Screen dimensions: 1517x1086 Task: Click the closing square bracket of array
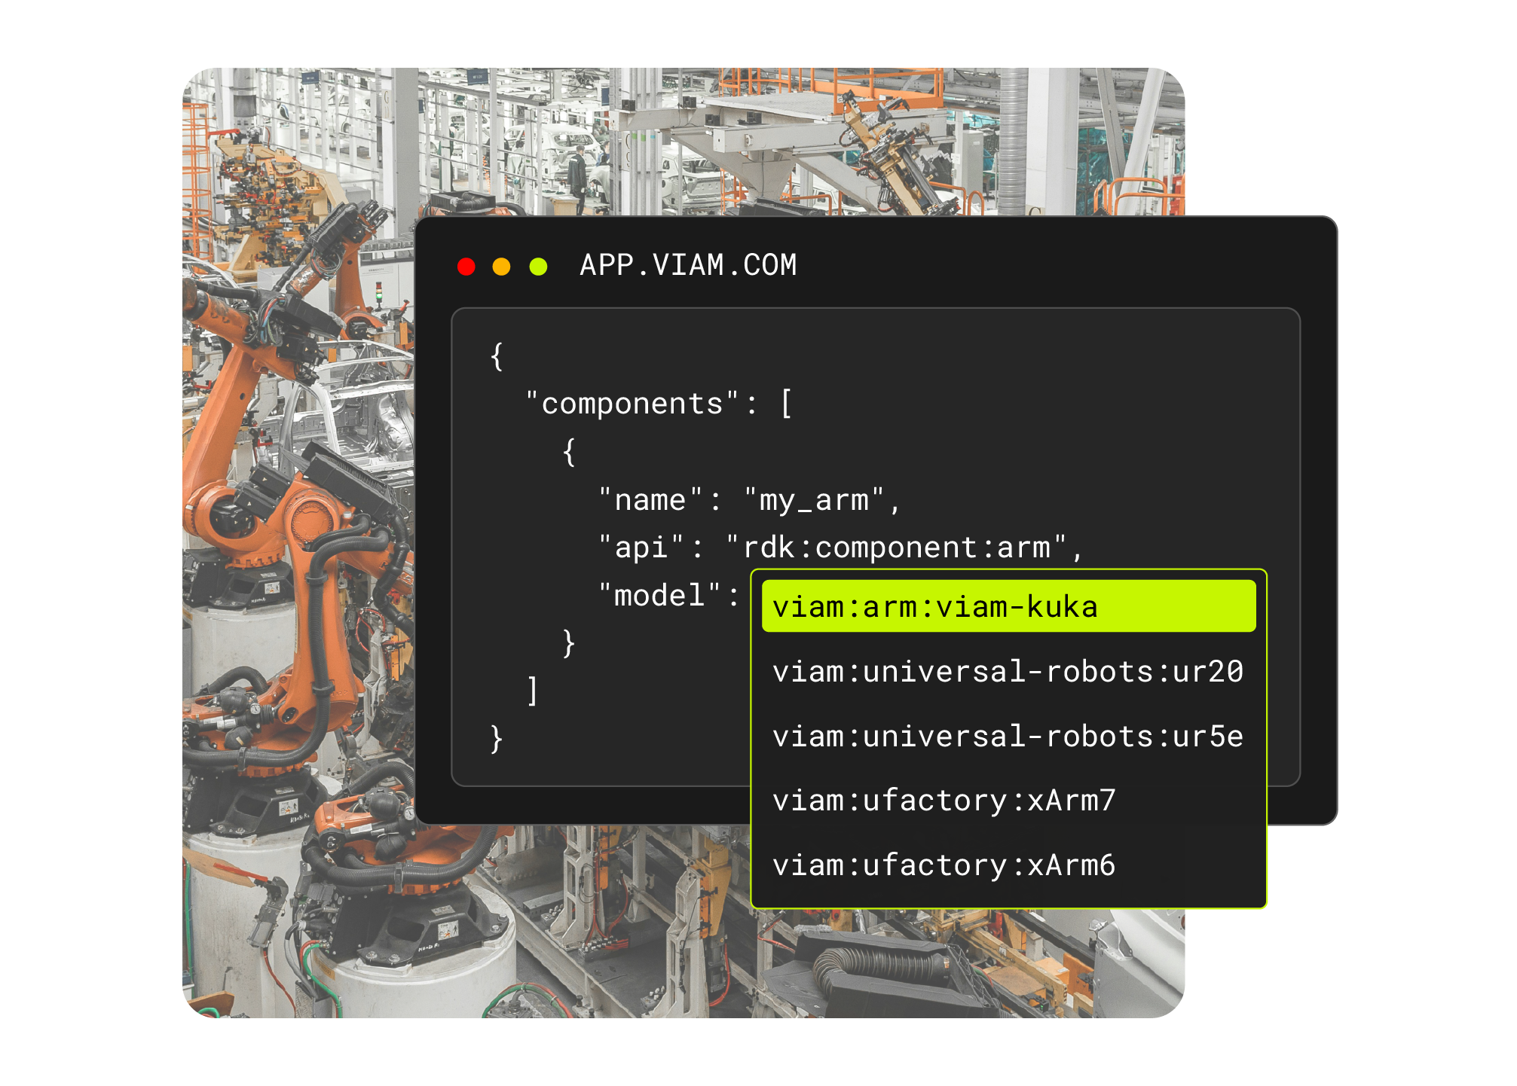[533, 691]
